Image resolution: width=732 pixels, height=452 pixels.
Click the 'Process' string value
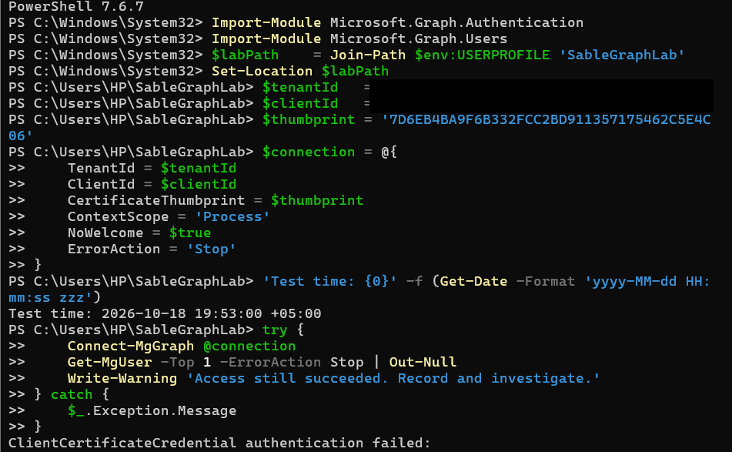click(x=232, y=216)
